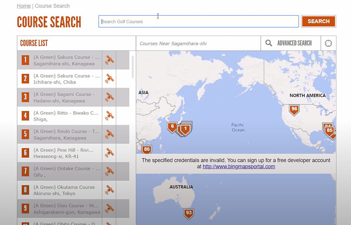Click the Advanced Search magnifier icon
The image size is (351, 225).
268,43
